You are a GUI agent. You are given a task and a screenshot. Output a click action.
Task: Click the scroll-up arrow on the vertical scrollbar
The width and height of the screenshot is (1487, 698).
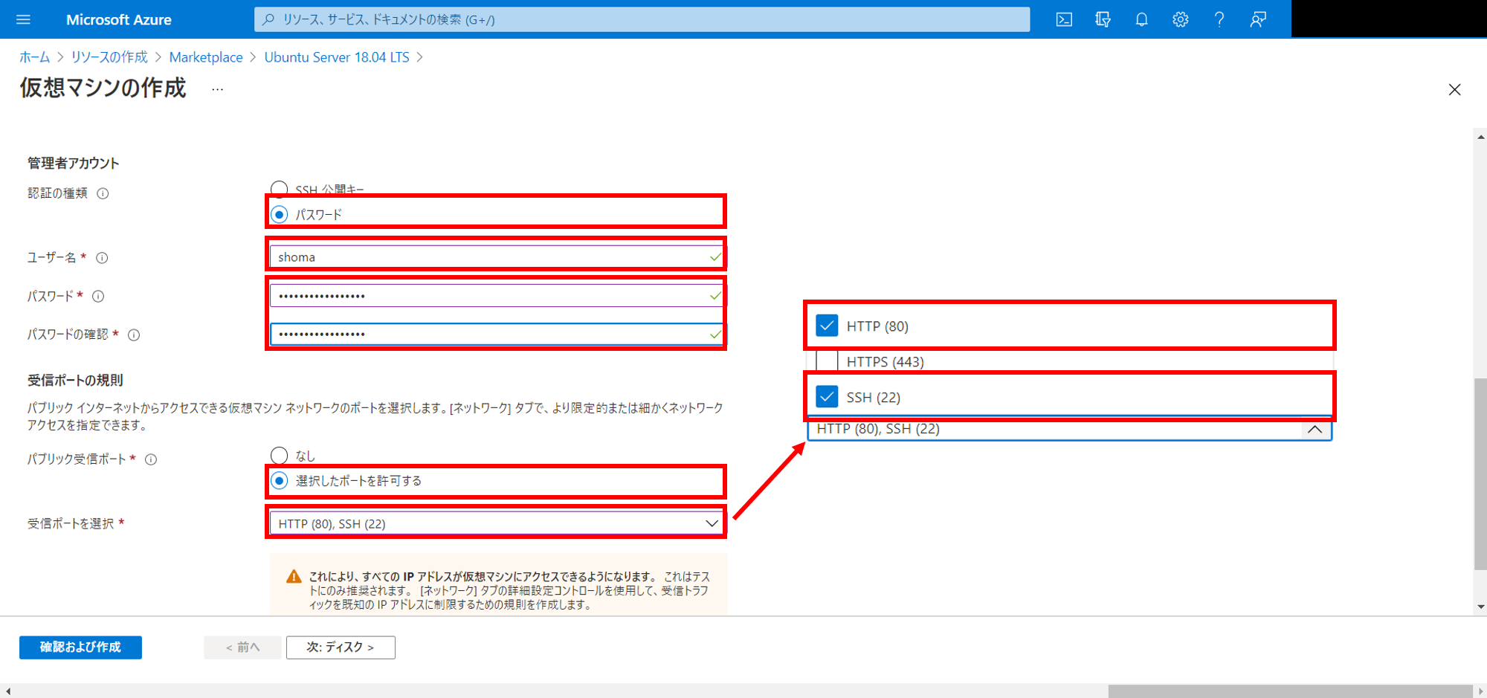click(x=1480, y=137)
